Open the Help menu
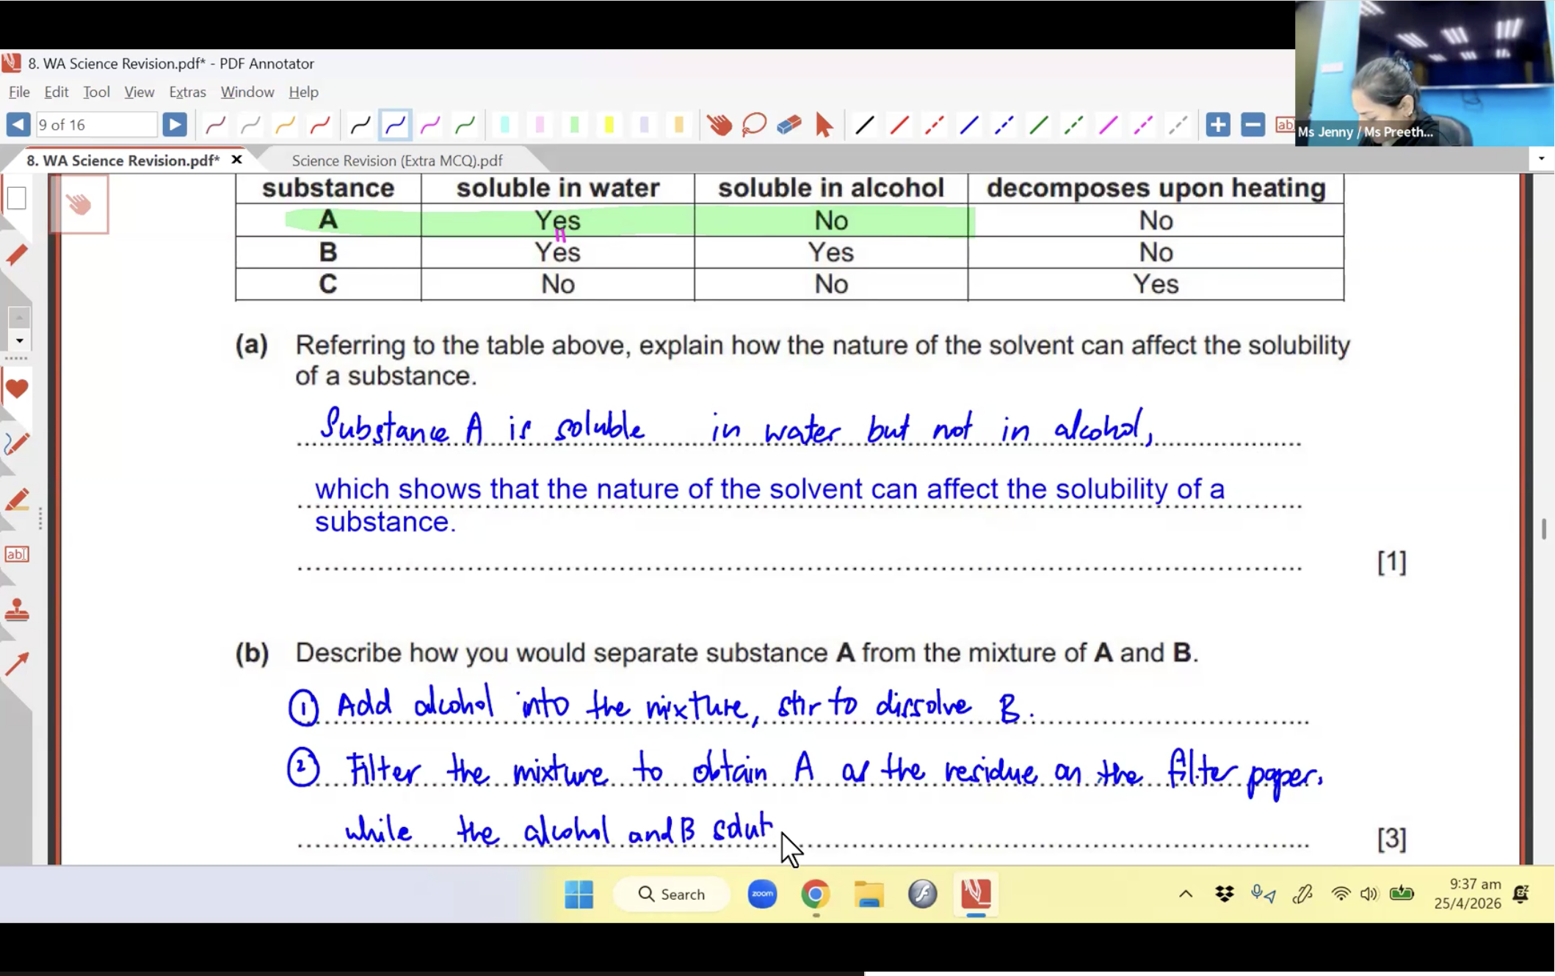Viewport: 1555px width, 976px height. [303, 92]
